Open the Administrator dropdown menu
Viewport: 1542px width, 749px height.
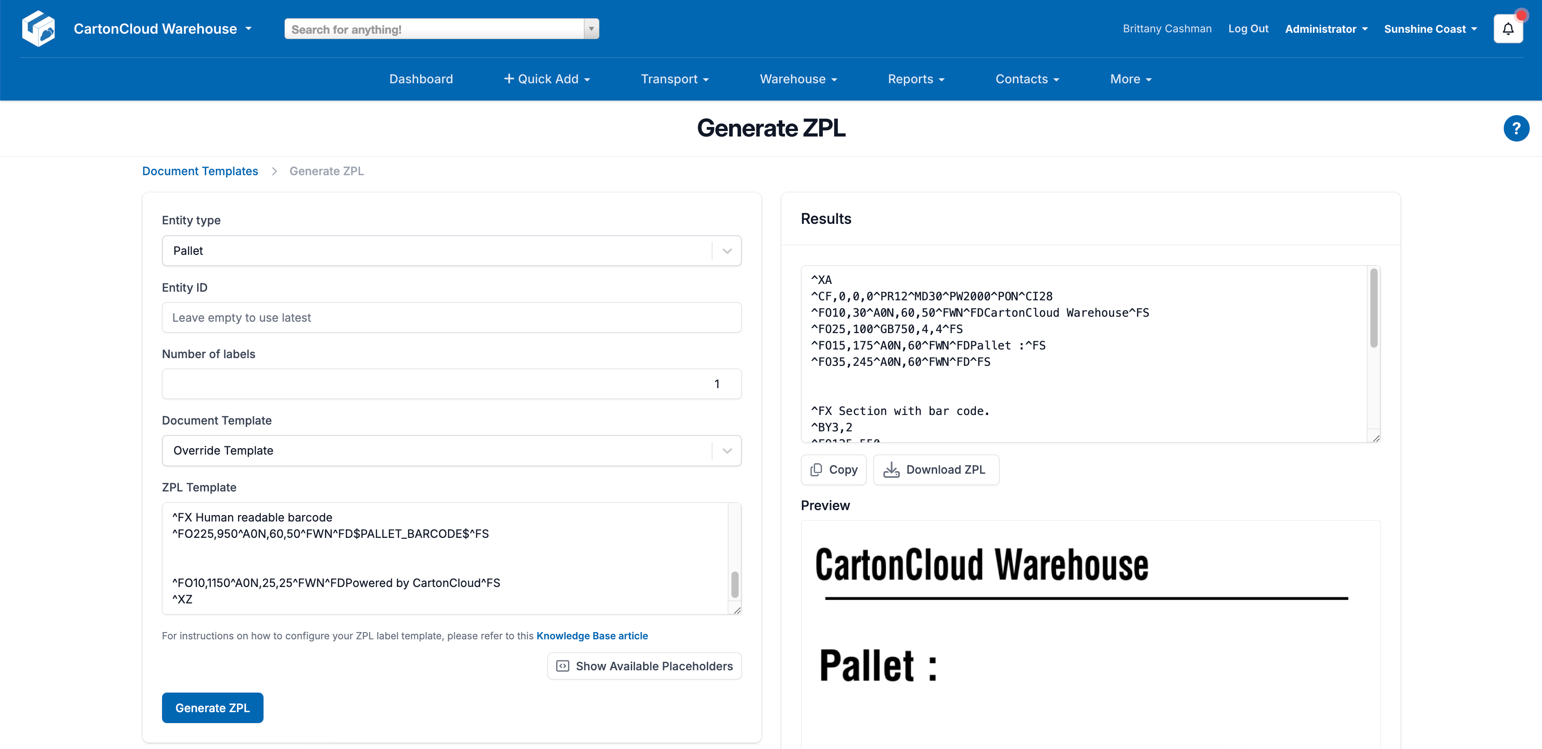[x=1326, y=28]
